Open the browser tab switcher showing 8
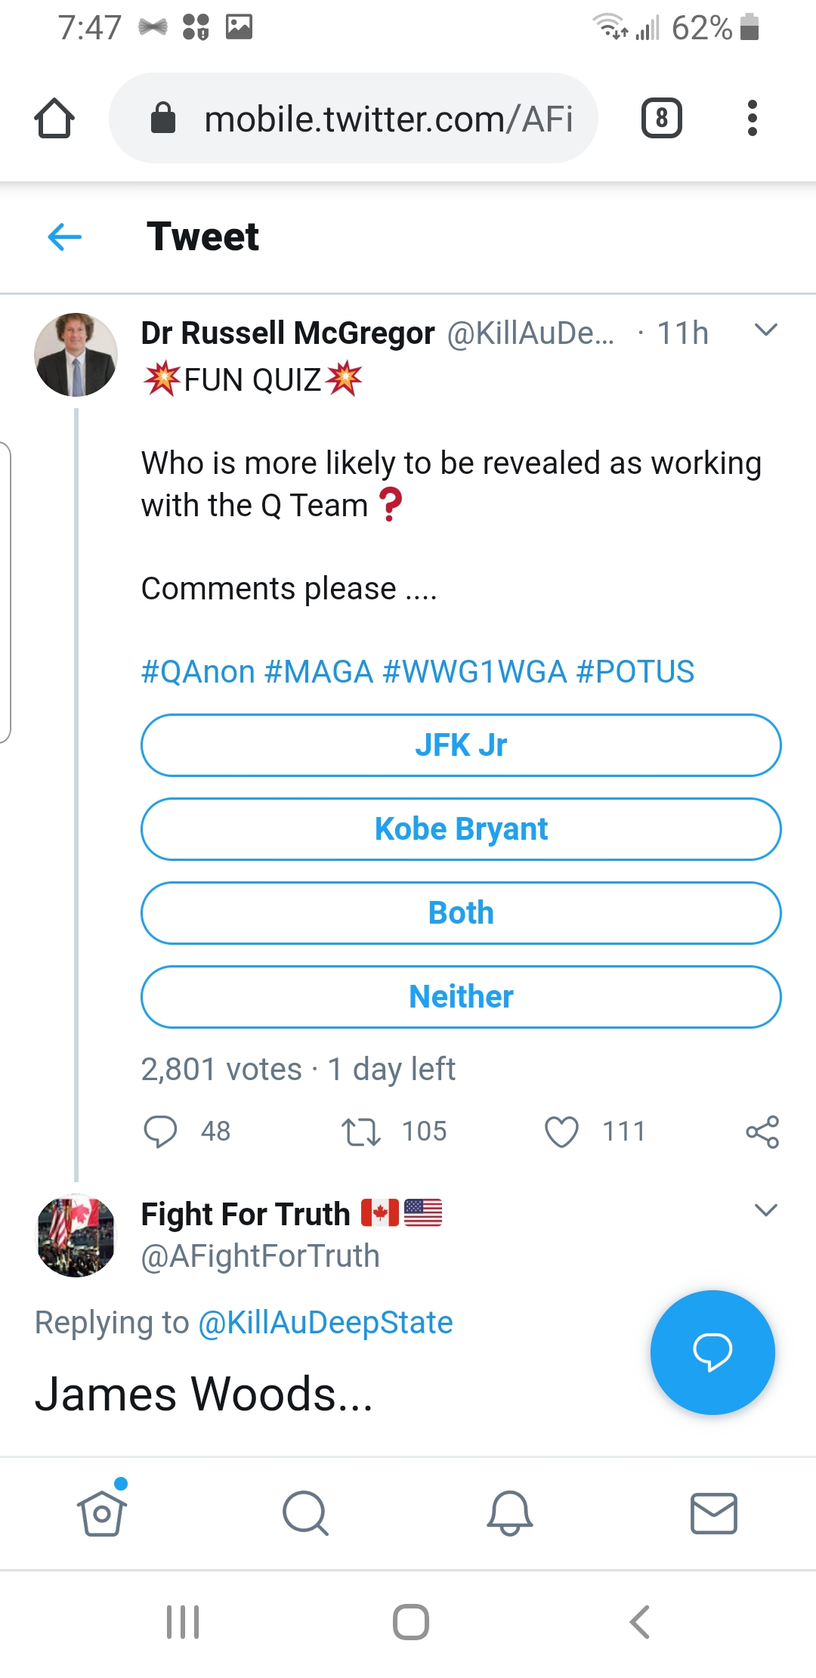Screen dimensions: 816x1678 click(661, 118)
